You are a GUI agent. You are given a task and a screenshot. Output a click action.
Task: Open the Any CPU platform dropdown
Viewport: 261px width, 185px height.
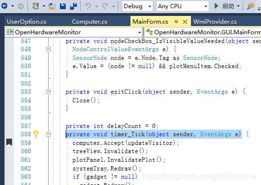(182, 6)
